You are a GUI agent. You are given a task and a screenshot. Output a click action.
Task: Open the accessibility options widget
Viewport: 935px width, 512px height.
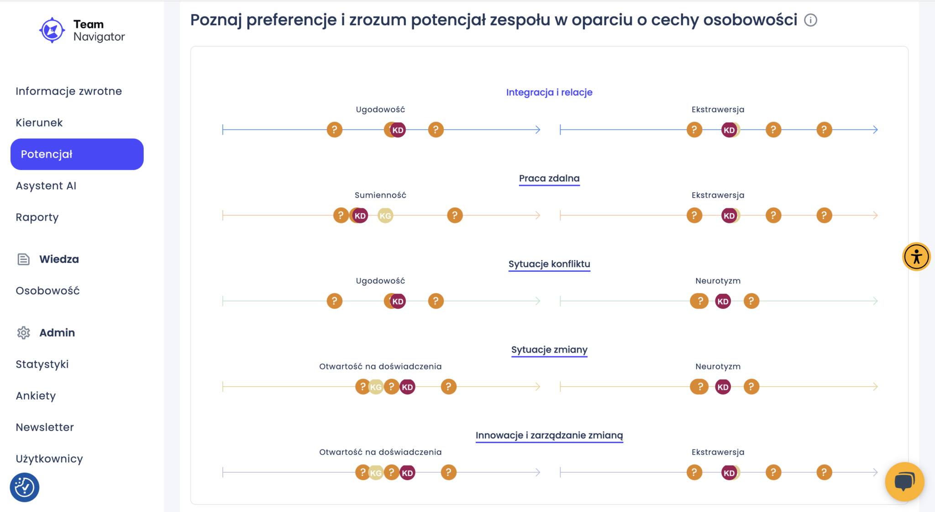pyautogui.click(x=916, y=257)
